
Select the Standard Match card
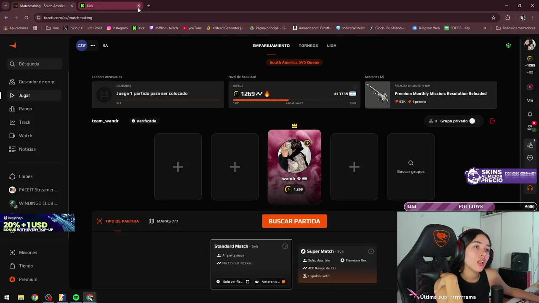tap(251, 264)
